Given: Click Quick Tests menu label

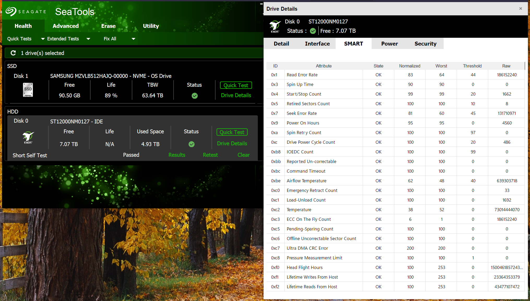Looking at the screenshot, I should [19, 39].
